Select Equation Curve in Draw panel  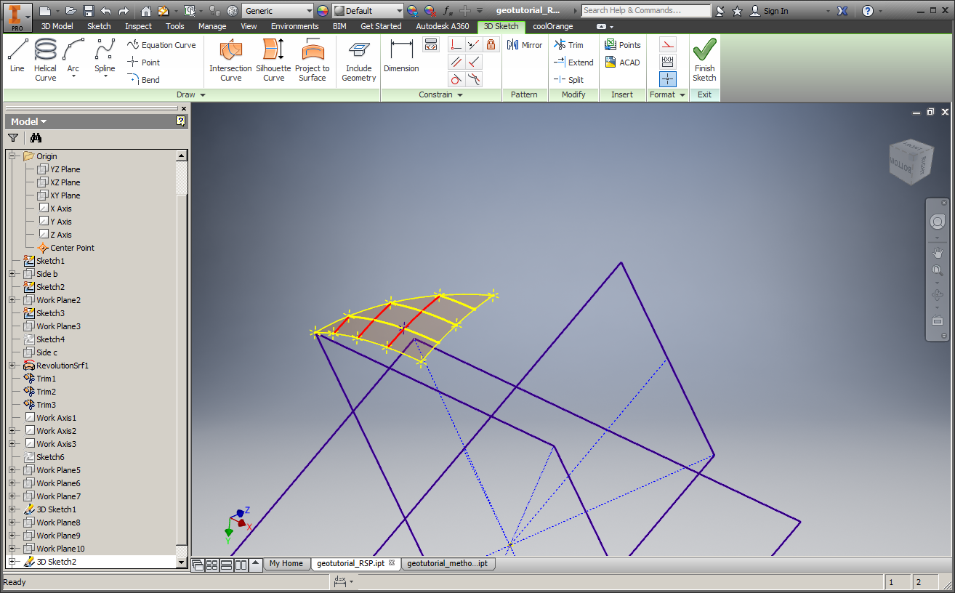point(161,45)
